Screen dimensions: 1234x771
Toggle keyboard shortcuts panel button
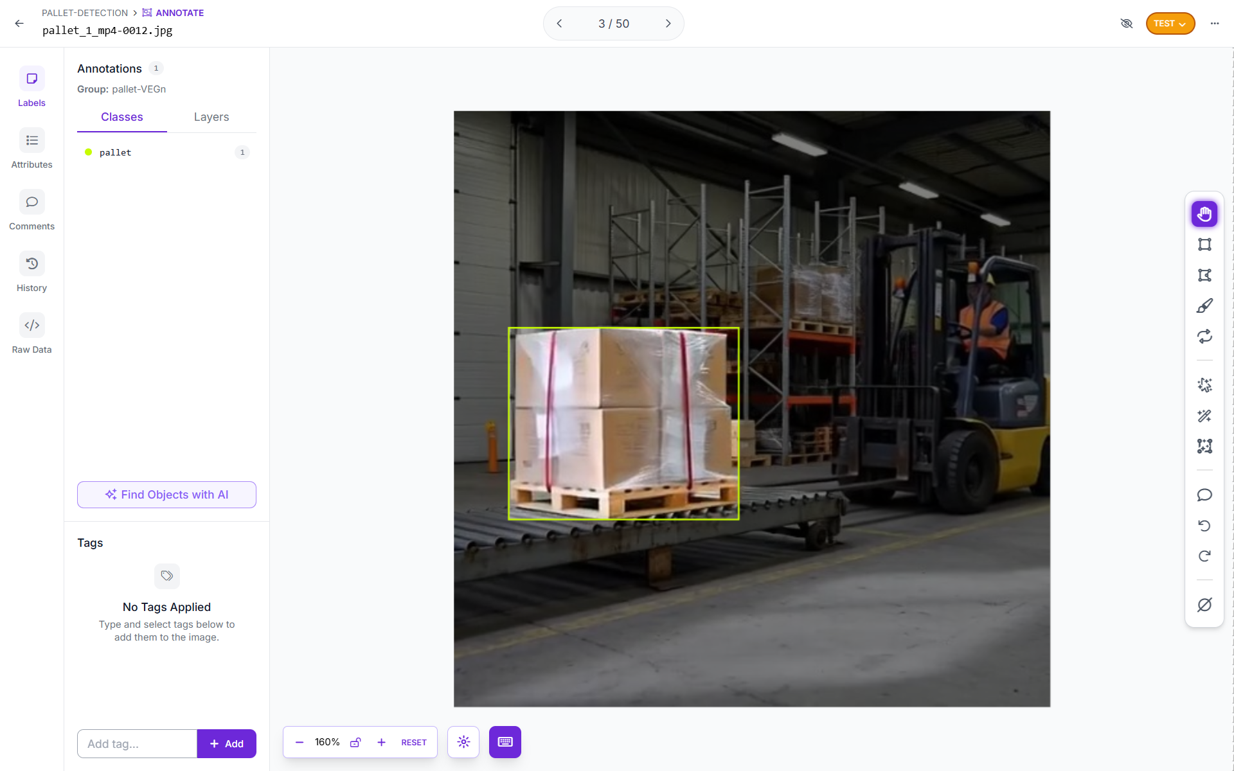click(x=505, y=742)
